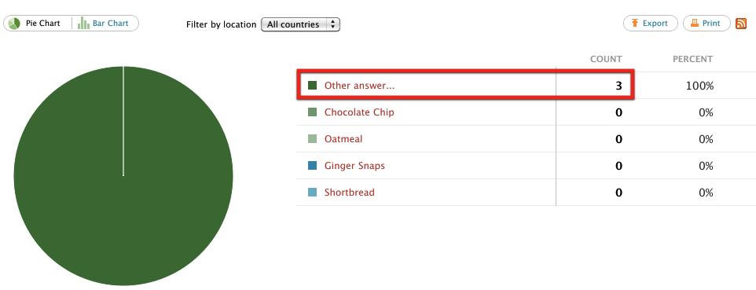Screen dimensions: 756x290
Task: Click the light blue Shortbread swatch
Action: point(313,193)
